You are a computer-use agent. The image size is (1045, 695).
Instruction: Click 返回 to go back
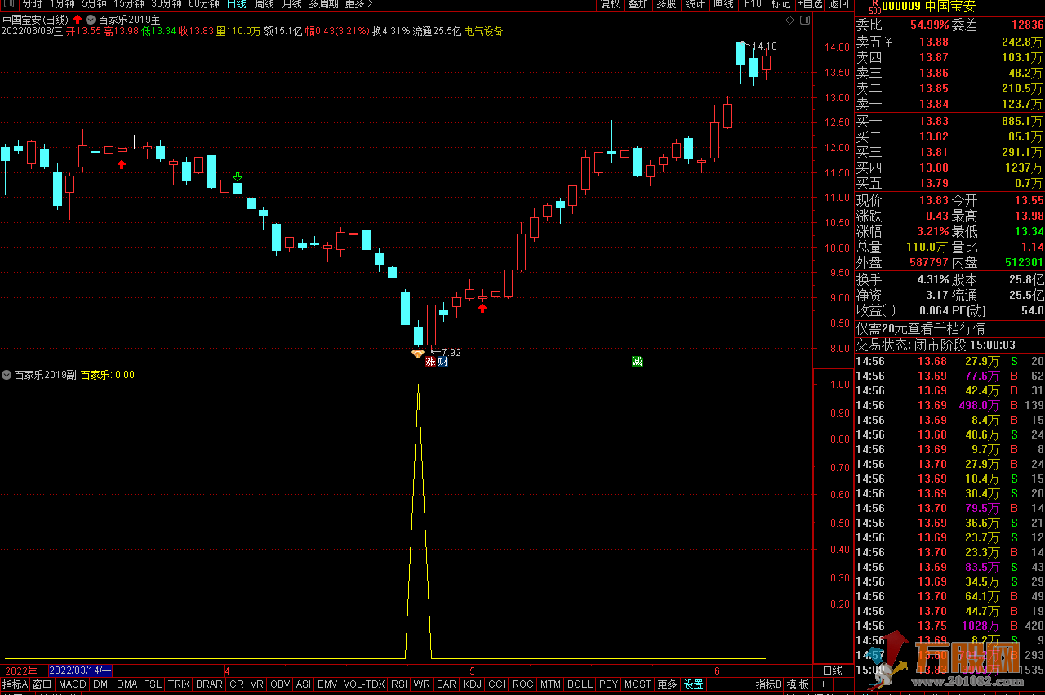(x=838, y=4)
